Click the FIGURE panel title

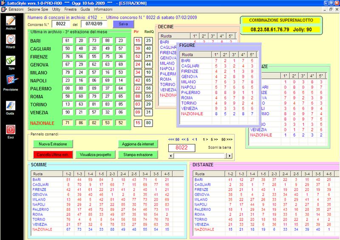[x=187, y=45]
